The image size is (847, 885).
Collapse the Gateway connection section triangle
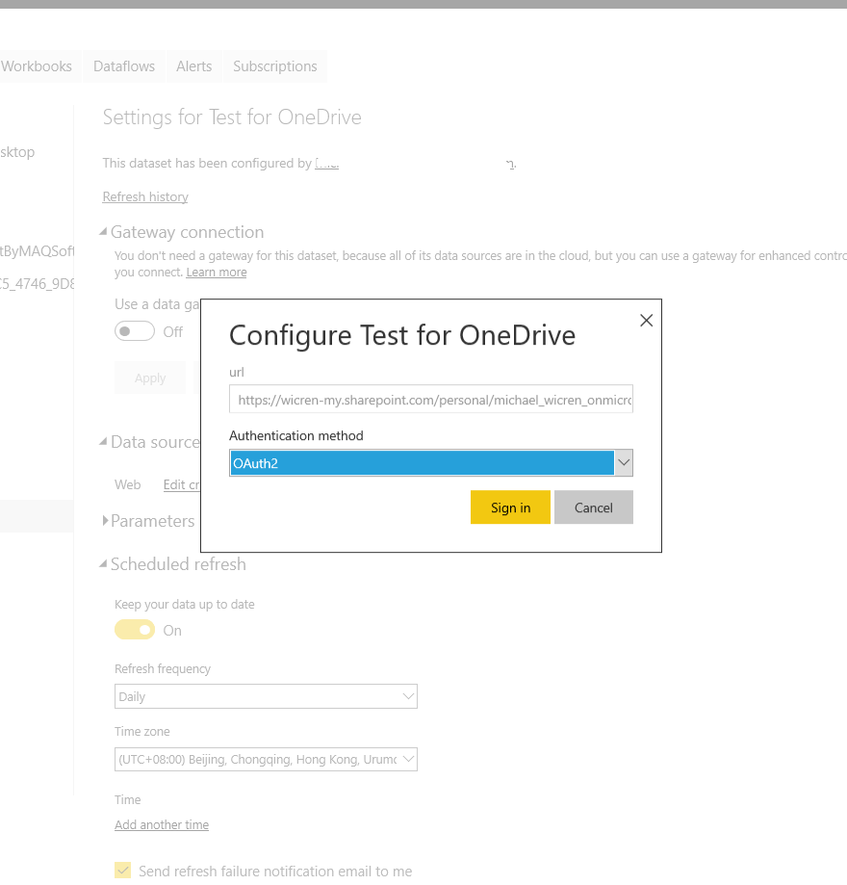pyautogui.click(x=103, y=231)
